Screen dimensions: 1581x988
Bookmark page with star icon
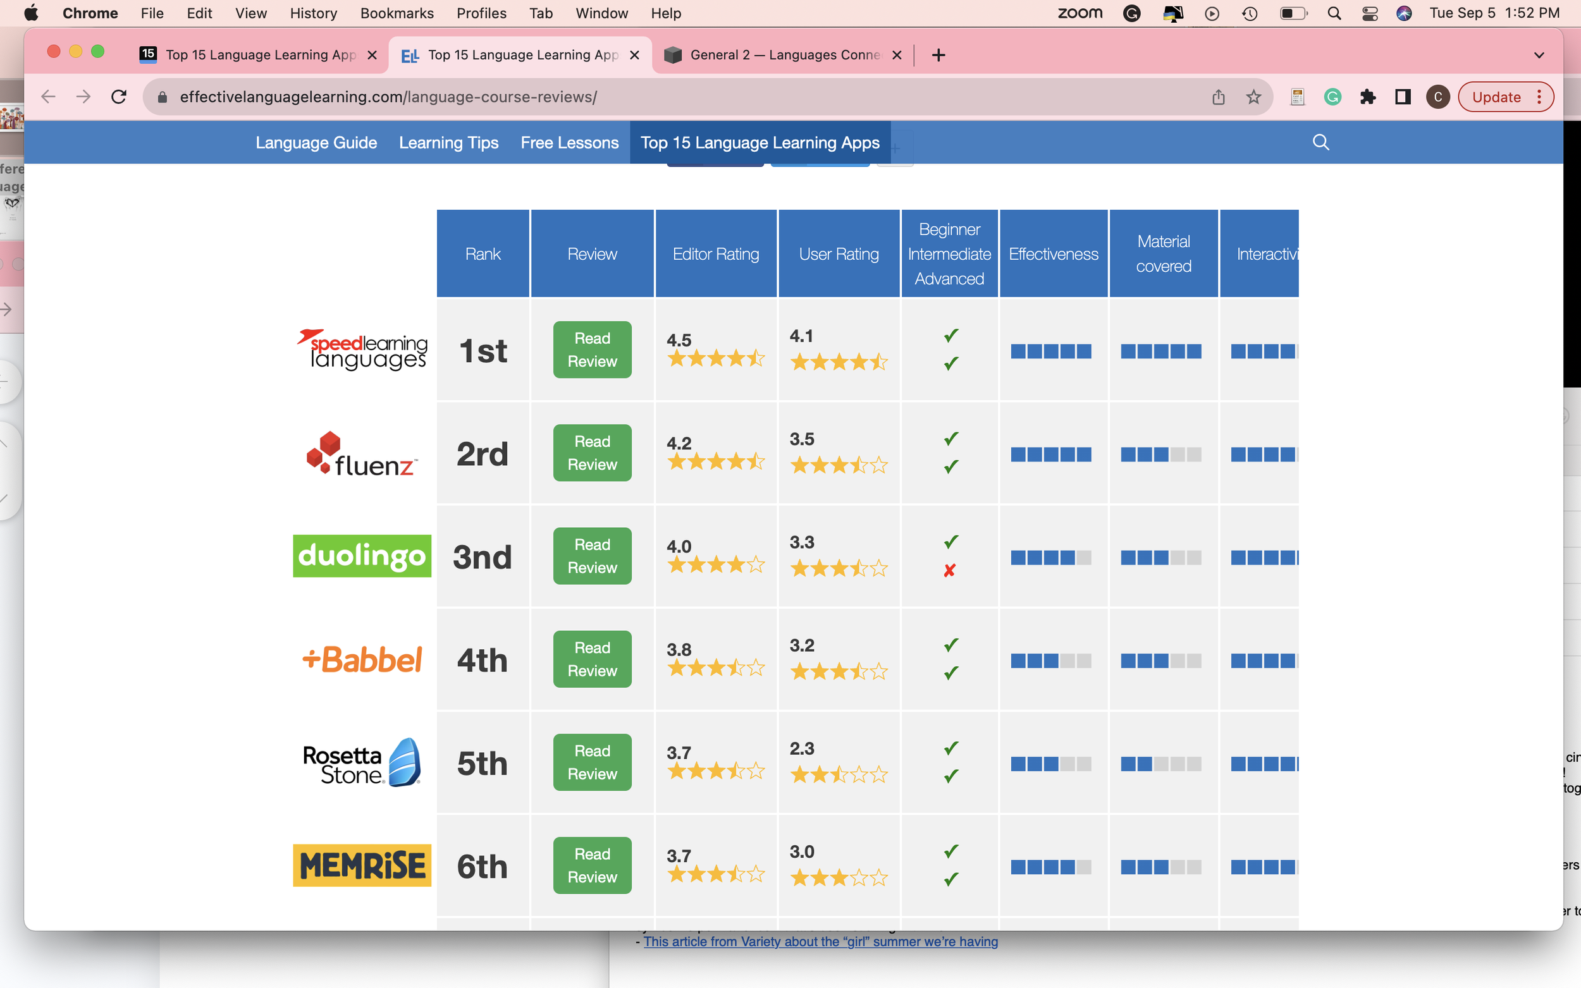point(1253,97)
